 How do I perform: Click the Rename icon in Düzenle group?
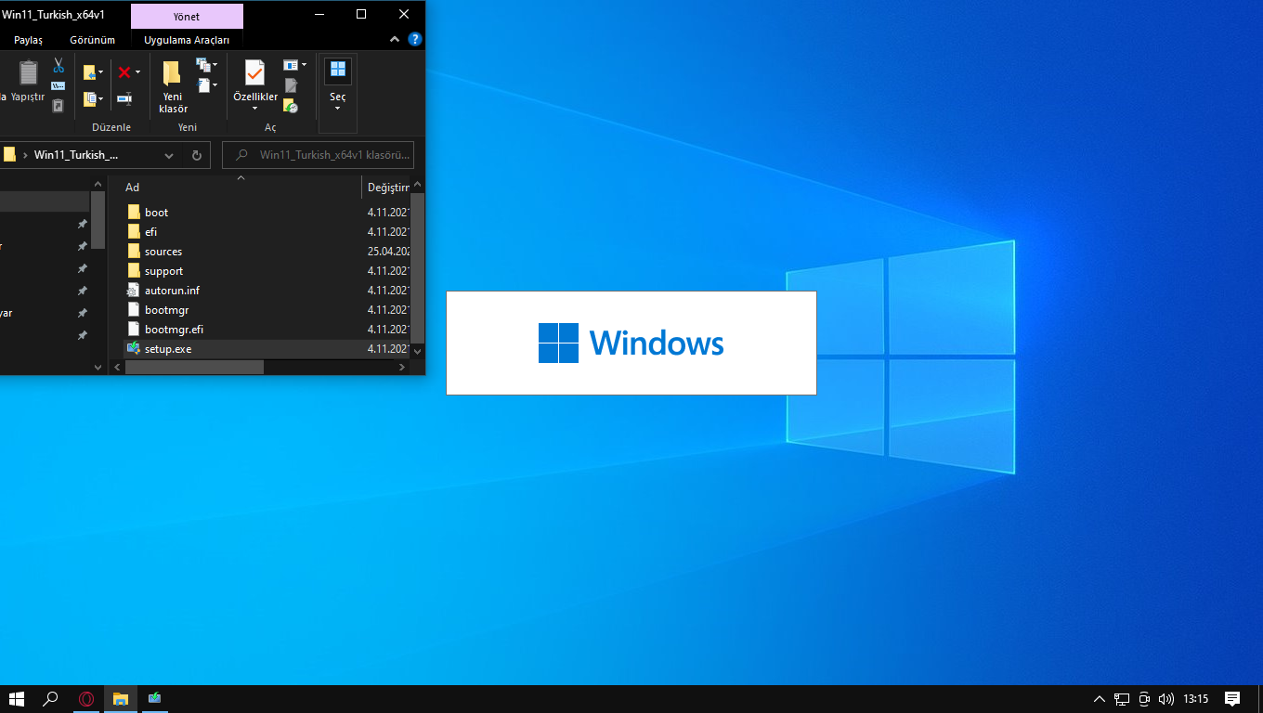[124, 98]
